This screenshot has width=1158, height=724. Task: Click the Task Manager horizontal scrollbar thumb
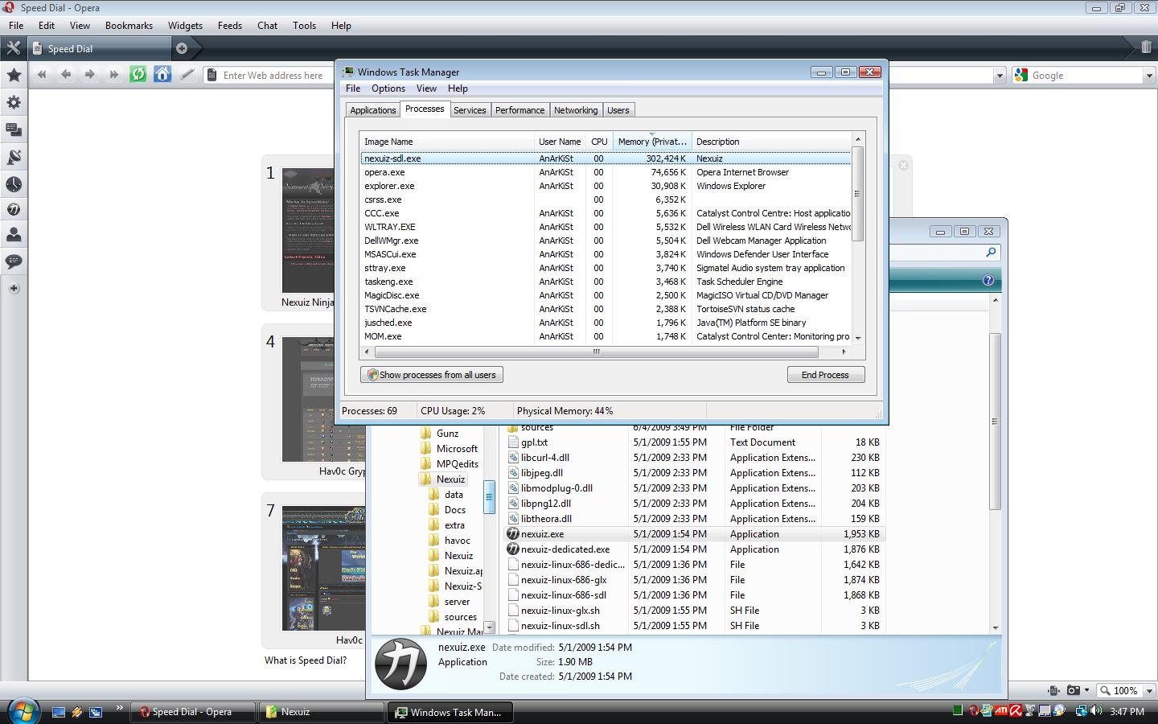pos(596,352)
